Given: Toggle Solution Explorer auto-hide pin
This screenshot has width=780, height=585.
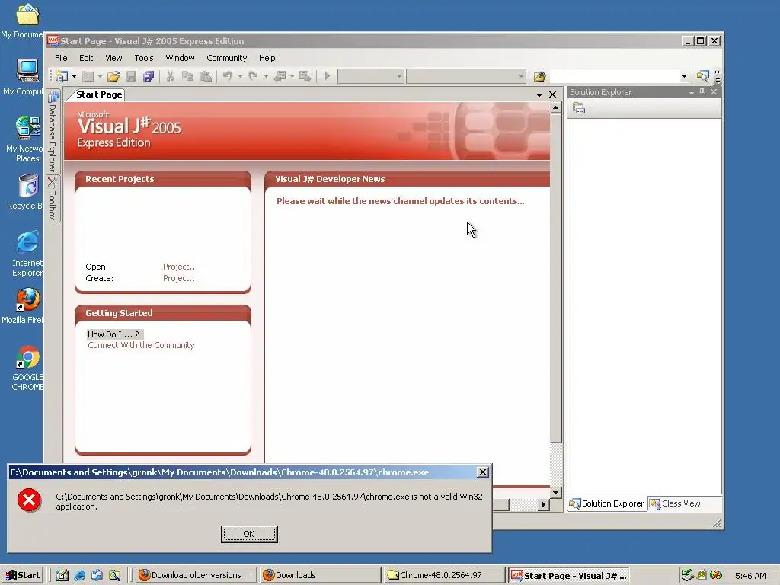Looking at the screenshot, I should coord(702,92).
